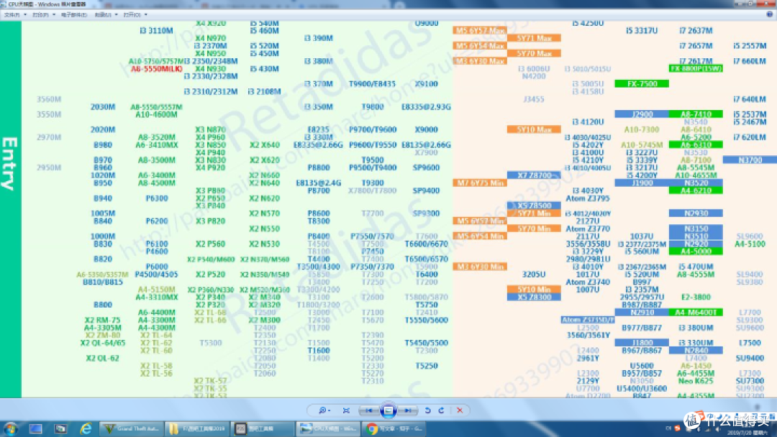Screen dimensions: 777x437
Task: Click the CH input language tray indicator
Action: (668, 428)
